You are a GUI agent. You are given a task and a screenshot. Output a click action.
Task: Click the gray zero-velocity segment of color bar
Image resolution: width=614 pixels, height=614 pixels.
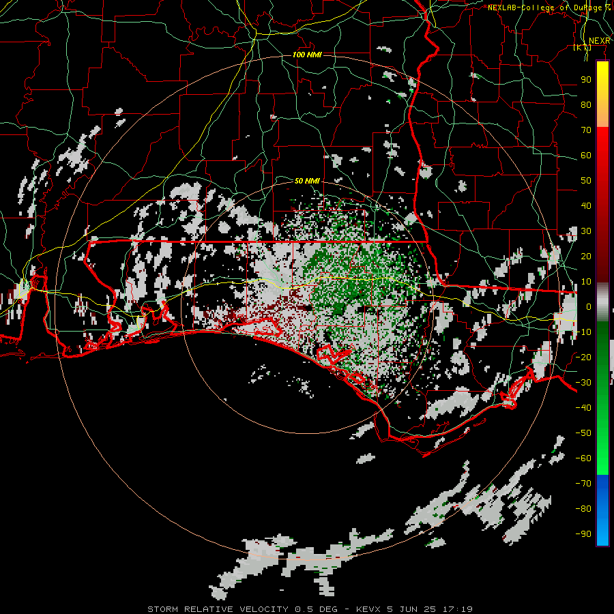(602, 302)
